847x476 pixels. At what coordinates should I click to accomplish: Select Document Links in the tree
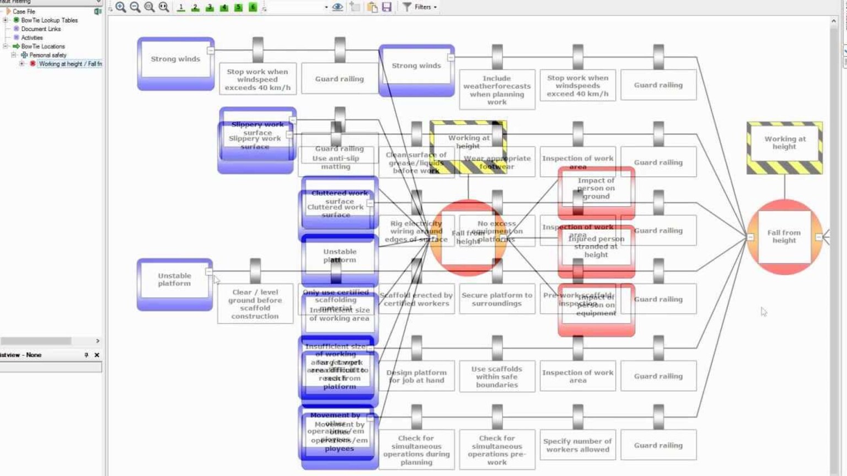point(41,29)
